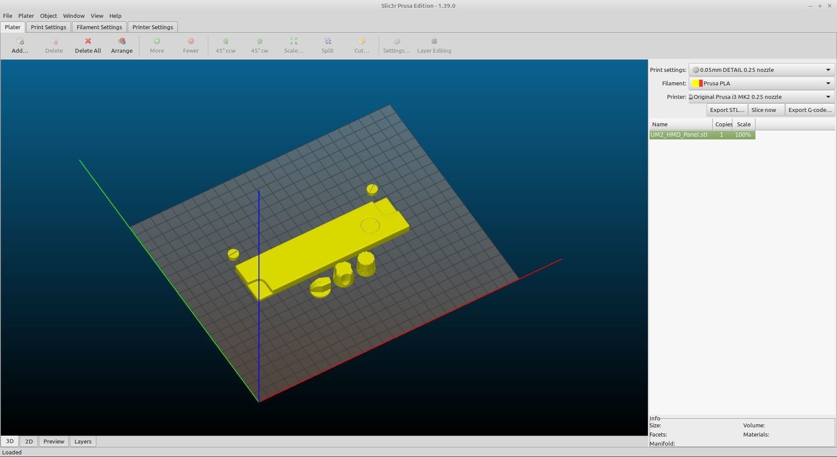Open the Plater menu
Viewport: 837px width, 457px height.
26,16
